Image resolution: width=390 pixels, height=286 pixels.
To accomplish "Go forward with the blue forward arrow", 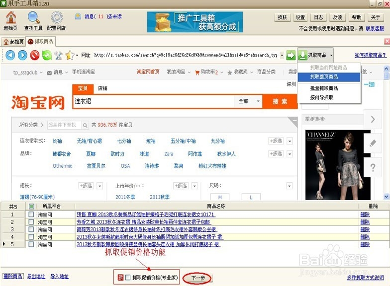I will (23, 55).
